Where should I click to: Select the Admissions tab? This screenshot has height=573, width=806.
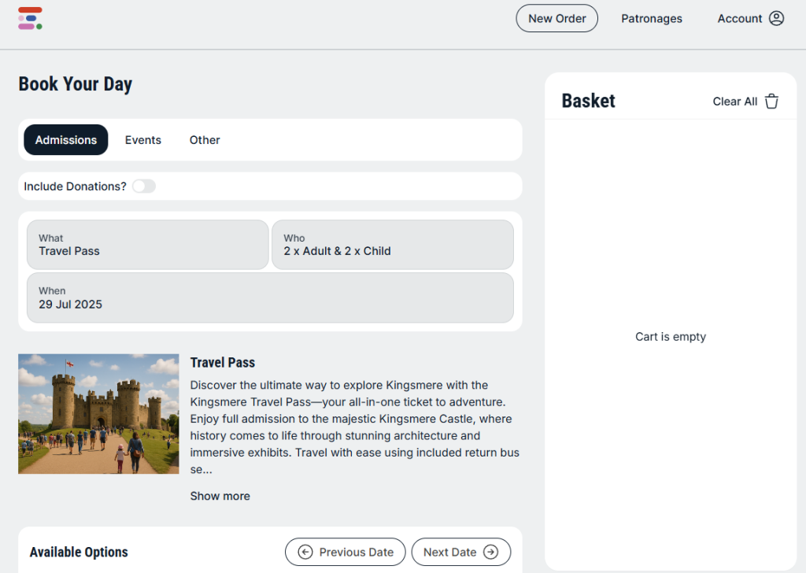(x=66, y=140)
